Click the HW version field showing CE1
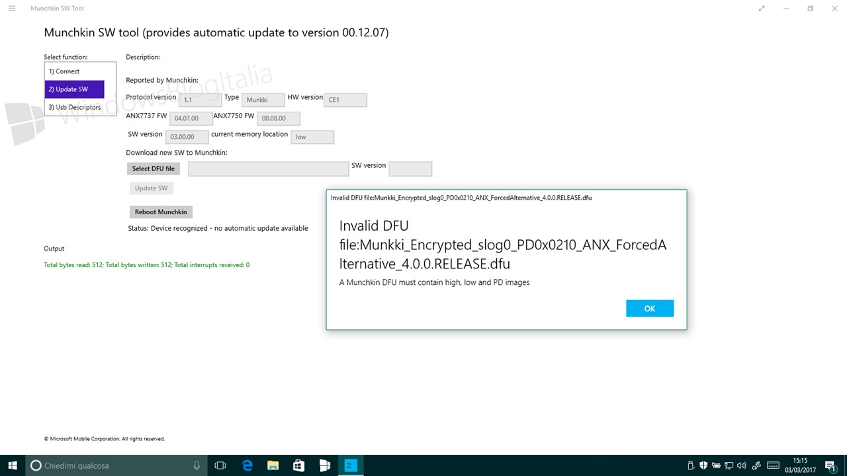 (345, 100)
